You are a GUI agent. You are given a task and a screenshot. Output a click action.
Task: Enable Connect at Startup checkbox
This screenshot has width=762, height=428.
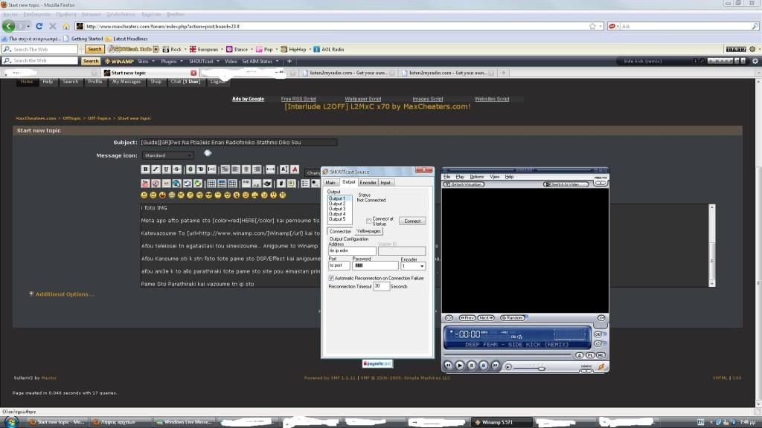pyautogui.click(x=369, y=221)
